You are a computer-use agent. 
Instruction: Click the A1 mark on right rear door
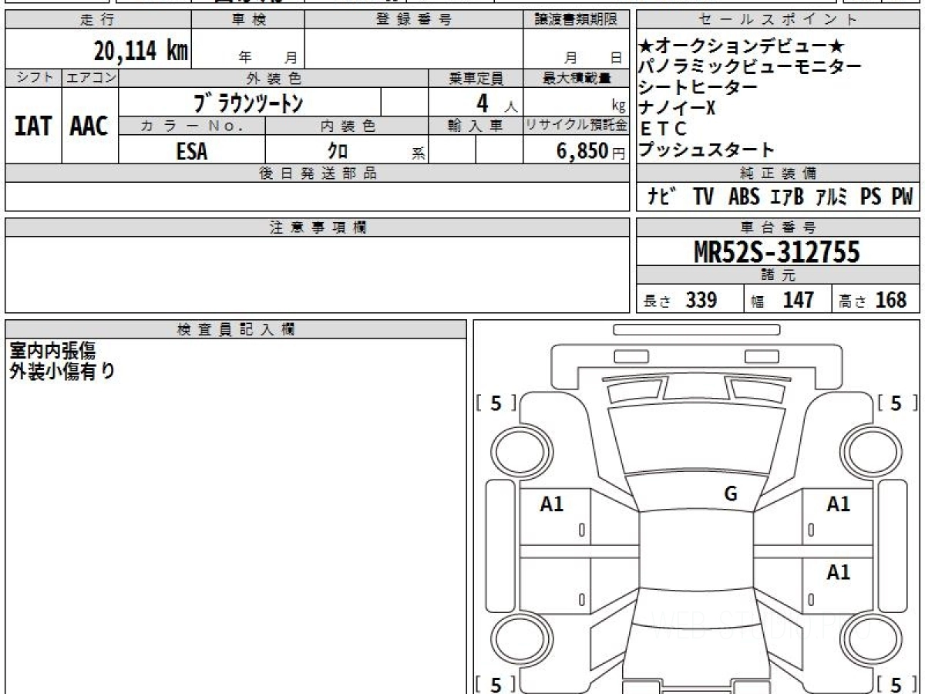pos(838,572)
